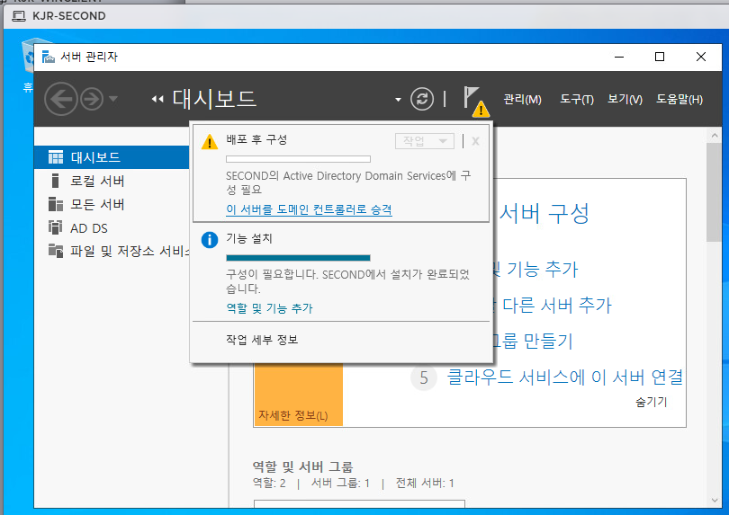This screenshot has height=515, width=729.
Task: Click the 역할: 2 count text
Action: point(269,484)
